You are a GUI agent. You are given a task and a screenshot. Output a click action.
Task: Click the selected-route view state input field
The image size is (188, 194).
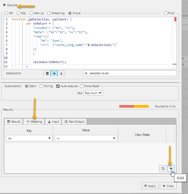(130, 73)
